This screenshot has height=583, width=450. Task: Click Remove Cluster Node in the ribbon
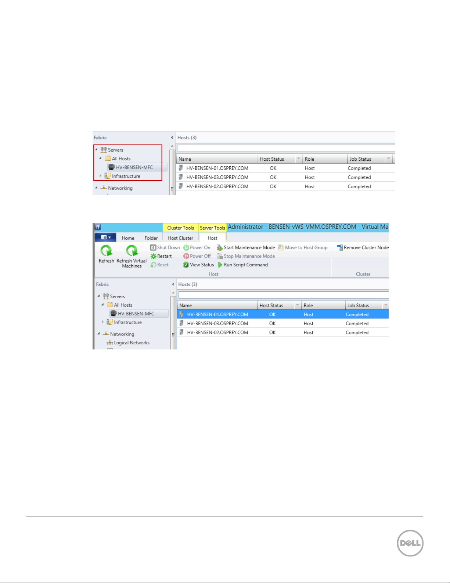coord(363,248)
